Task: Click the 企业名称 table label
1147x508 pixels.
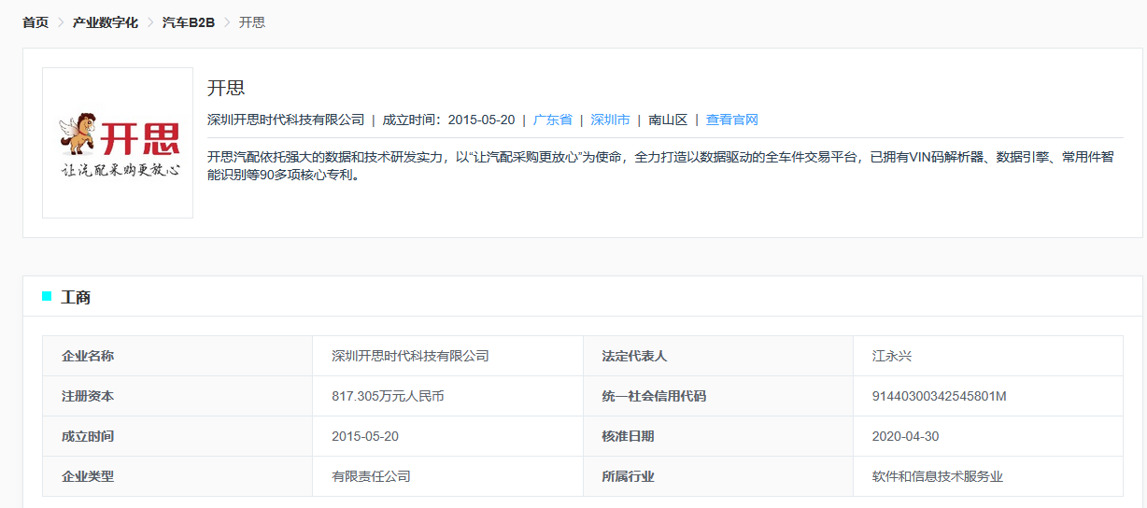Action: coord(88,356)
